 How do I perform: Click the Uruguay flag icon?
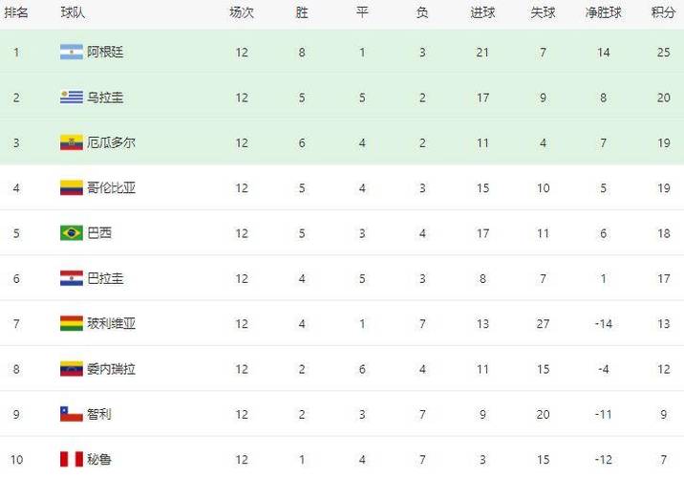point(72,97)
